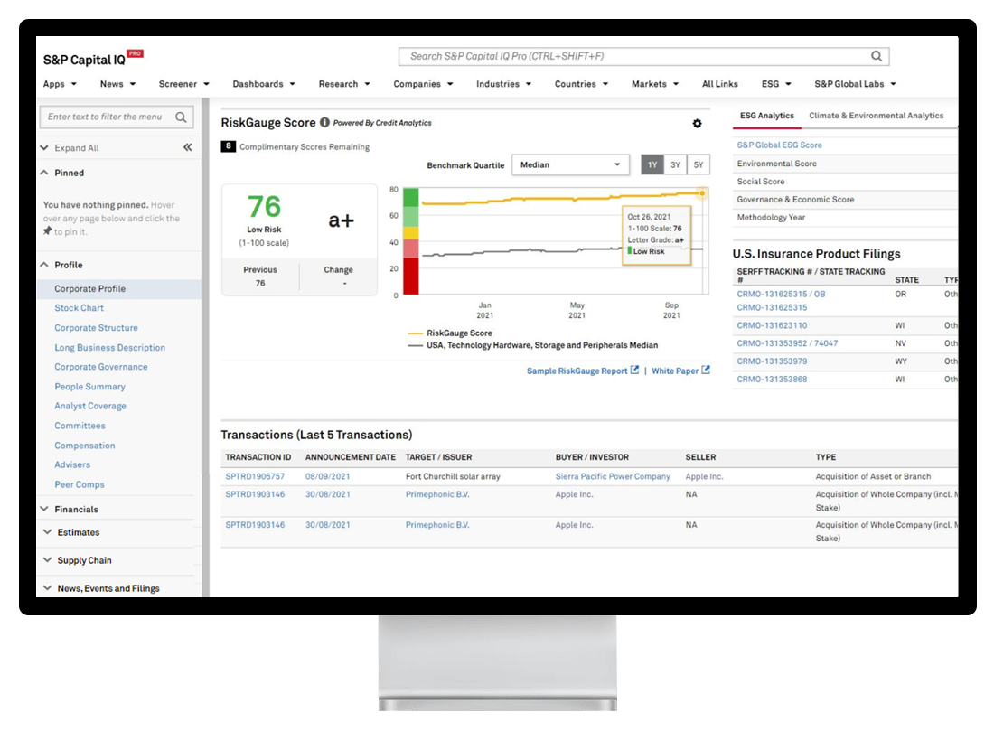Collapse the Profile sidebar section
Screen dimensions: 994x741
[61, 265]
